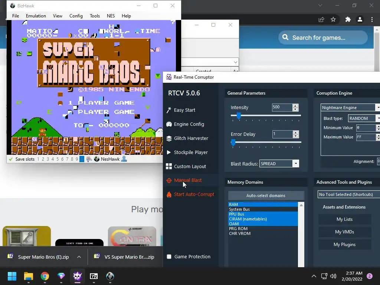Open the File menu in BizHawk

coord(16,16)
